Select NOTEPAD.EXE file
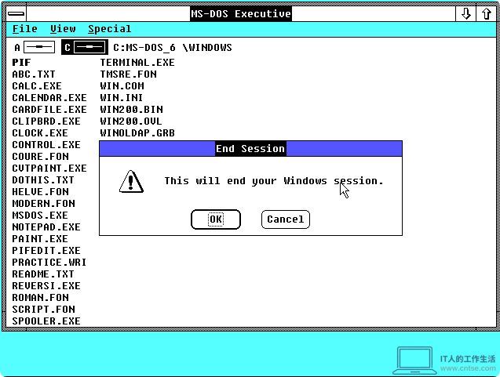Viewport: 500px width, 377px height. coord(46,227)
